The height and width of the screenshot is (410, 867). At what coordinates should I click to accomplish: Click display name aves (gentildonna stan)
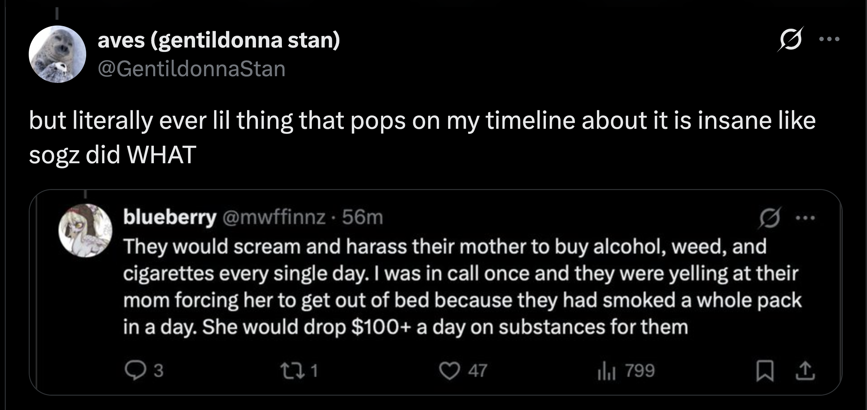click(219, 40)
